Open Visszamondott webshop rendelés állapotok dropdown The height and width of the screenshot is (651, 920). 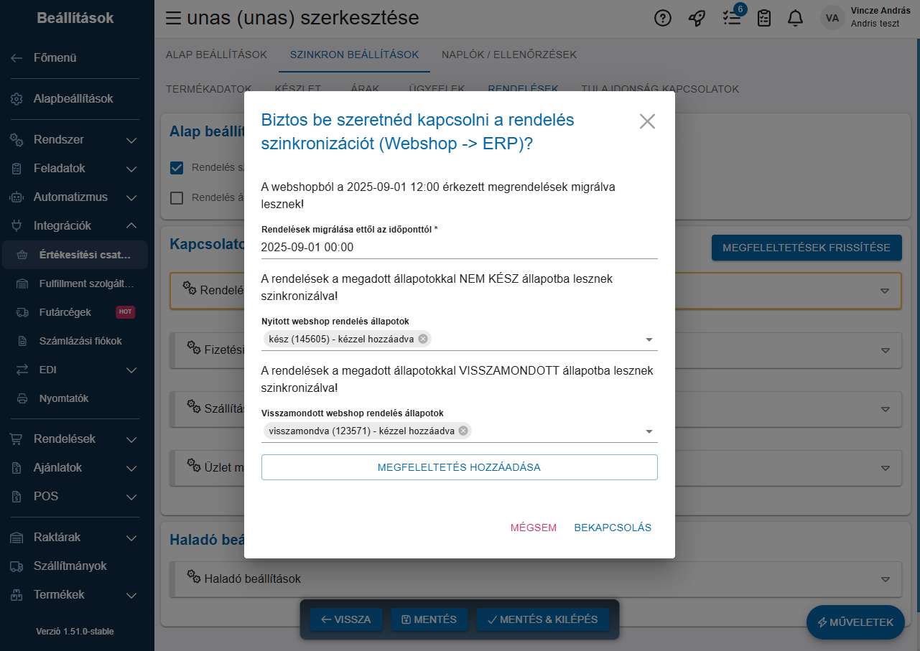(x=649, y=431)
